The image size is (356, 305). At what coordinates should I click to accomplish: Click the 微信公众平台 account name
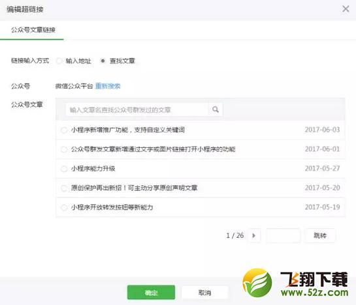74,86
